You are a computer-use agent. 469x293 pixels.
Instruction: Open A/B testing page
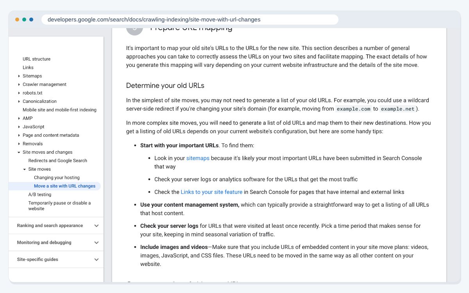40,195
